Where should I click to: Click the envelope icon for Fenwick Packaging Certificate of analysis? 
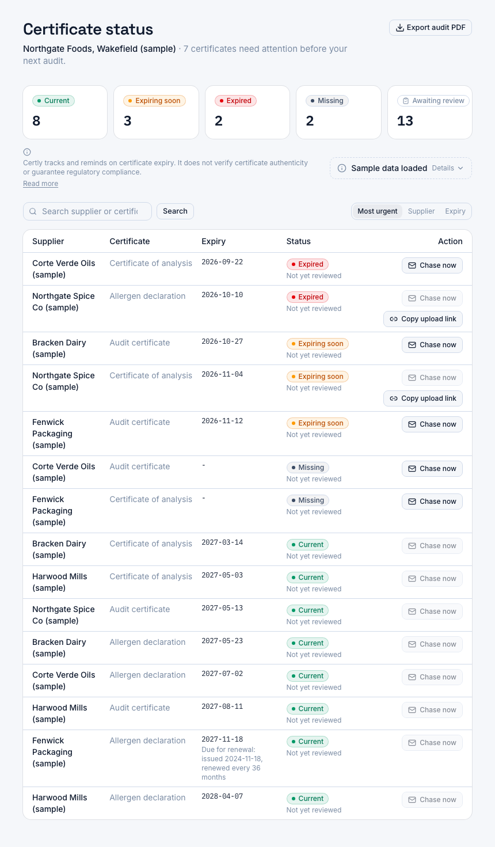pyautogui.click(x=412, y=502)
